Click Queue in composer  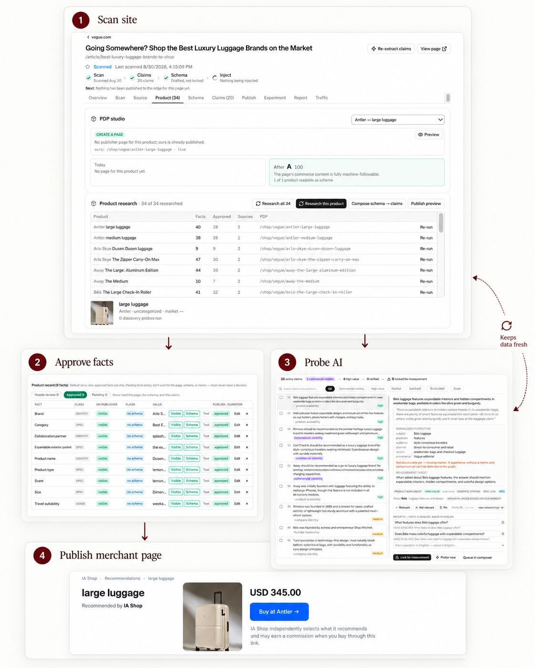pos(477,557)
